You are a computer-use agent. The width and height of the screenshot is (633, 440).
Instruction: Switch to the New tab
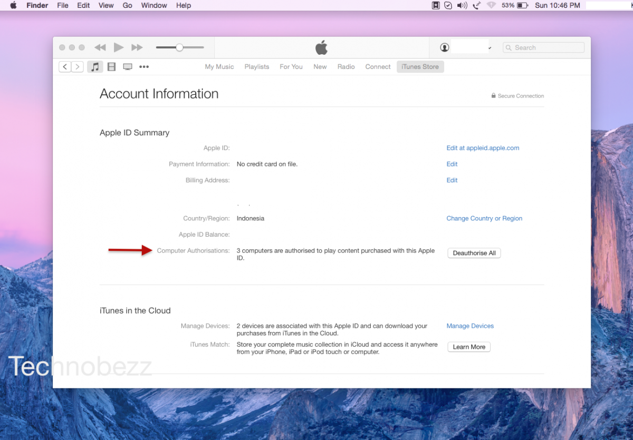[320, 66]
